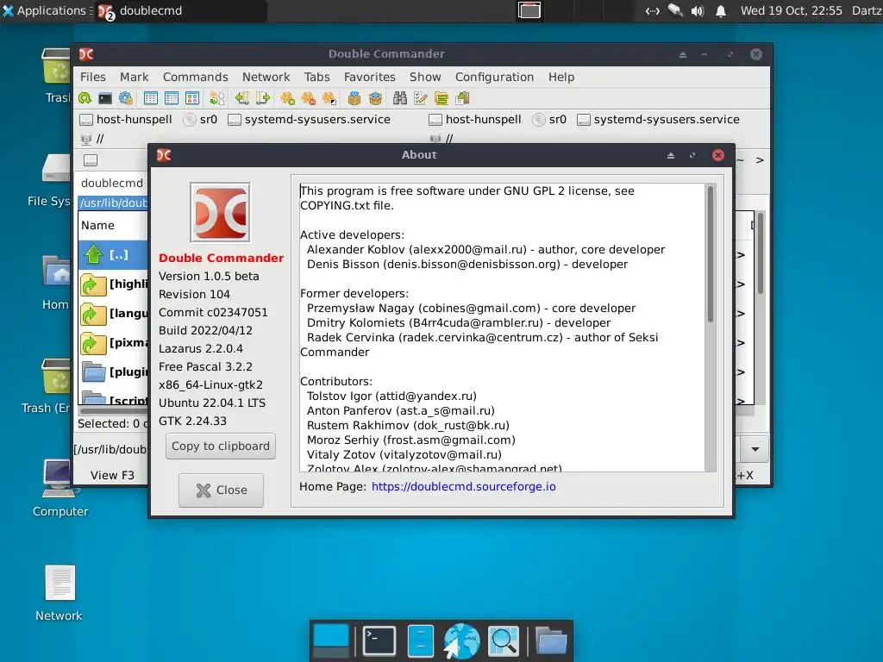Click the doublecmd taskbar button in top panel
This screenshot has width=883, height=662.
(x=181, y=10)
